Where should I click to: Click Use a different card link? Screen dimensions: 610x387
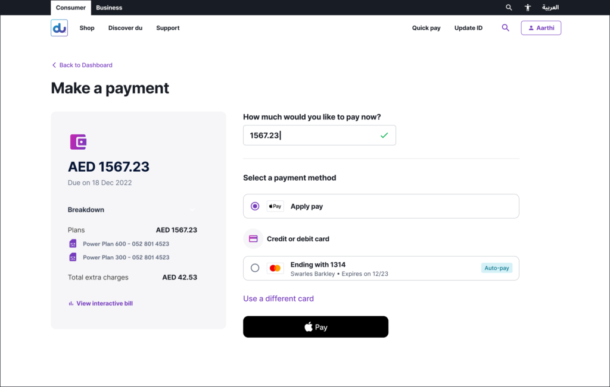tap(278, 298)
